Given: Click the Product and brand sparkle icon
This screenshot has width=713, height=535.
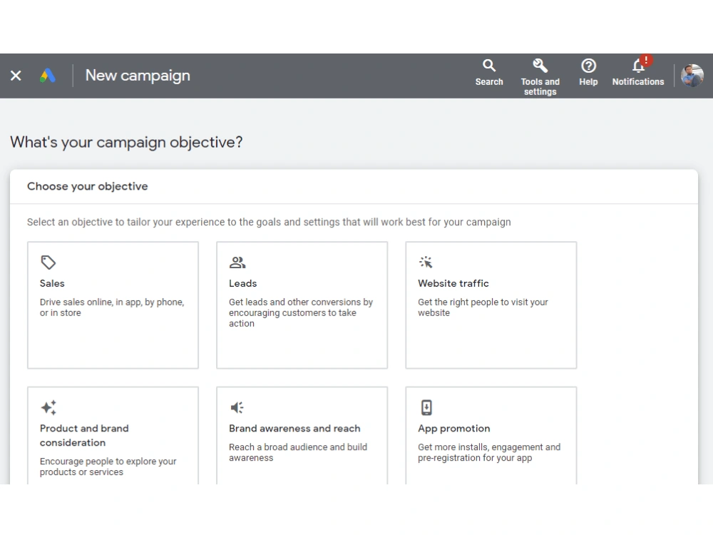Looking at the screenshot, I should (48, 407).
